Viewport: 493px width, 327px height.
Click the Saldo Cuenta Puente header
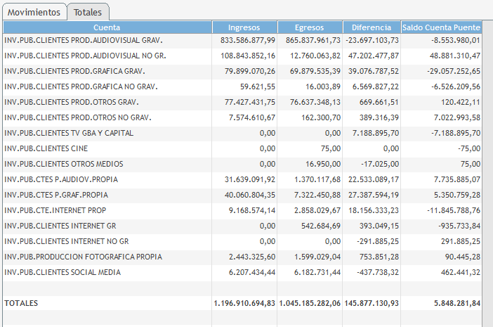(442, 27)
